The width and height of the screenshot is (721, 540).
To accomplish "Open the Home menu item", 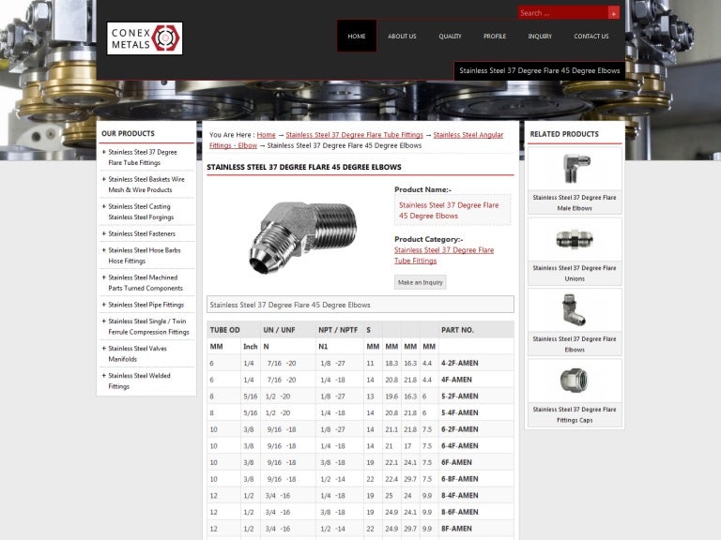I will 357,37.
